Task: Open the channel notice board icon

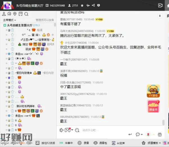Action: [21, 14]
